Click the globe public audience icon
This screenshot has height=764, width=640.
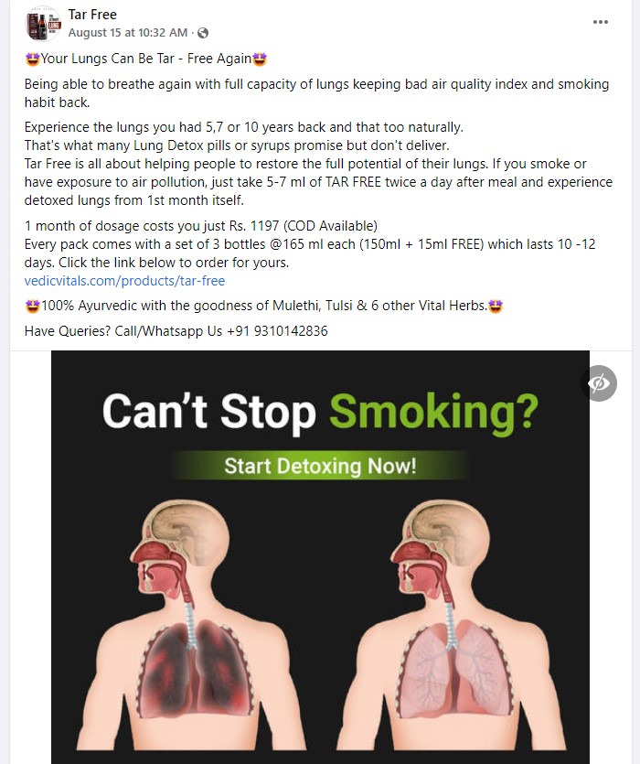[203, 33]
